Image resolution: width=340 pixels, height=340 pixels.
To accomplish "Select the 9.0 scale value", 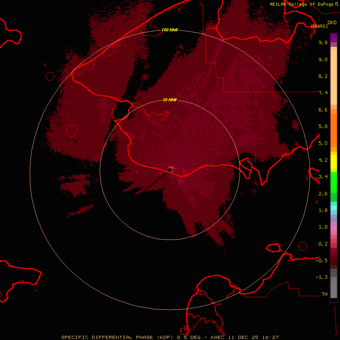I will click(x=323, y=59).
